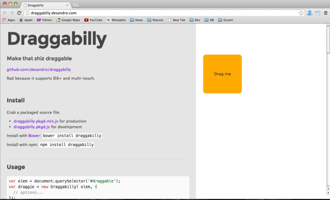Click the Draggabilly main heading

point(57,39)
